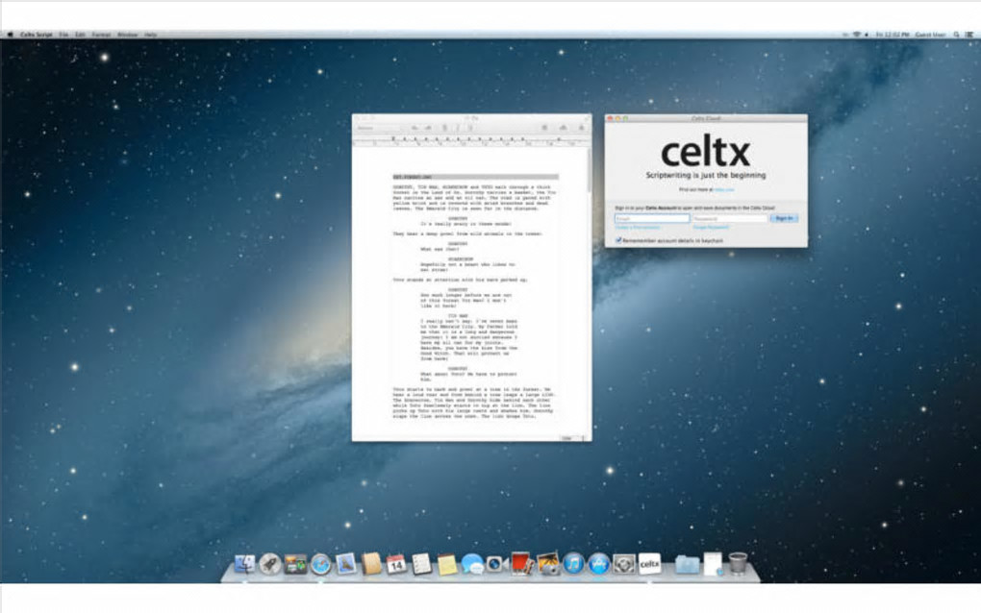Open the blue folder stack in Dock

point(687,564)
